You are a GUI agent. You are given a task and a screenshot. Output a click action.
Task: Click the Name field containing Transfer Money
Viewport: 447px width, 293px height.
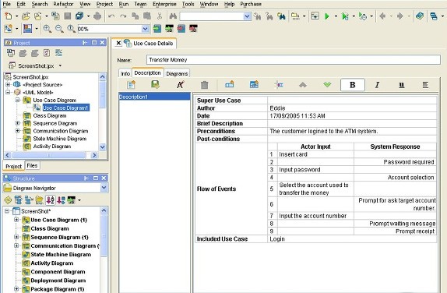(x=294, y=60)
